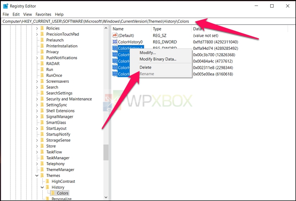Click the Name column header
The image size is (296, 201).
132,29
